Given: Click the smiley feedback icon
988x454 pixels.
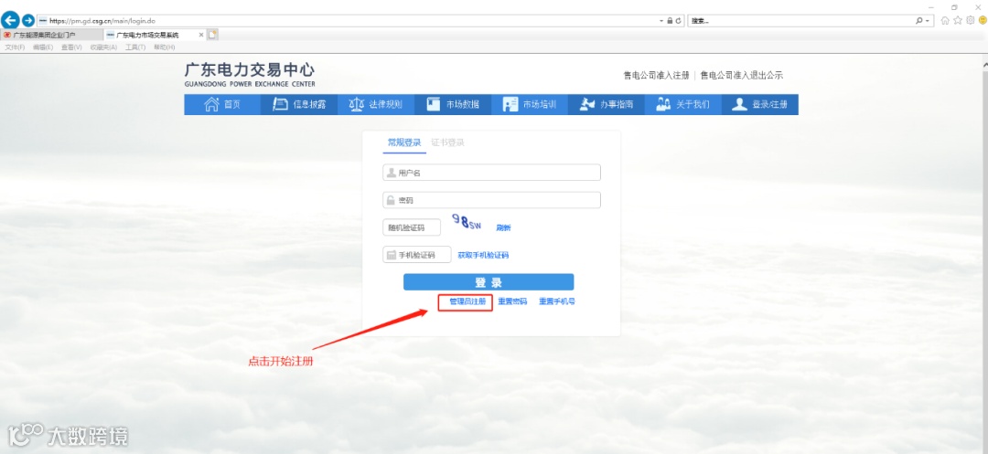Looking at the screenshot, I should (983, 20).
